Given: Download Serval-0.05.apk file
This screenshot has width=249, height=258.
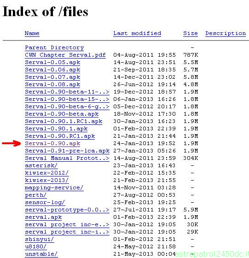Looking at the screenshot, I should (52, 62).
